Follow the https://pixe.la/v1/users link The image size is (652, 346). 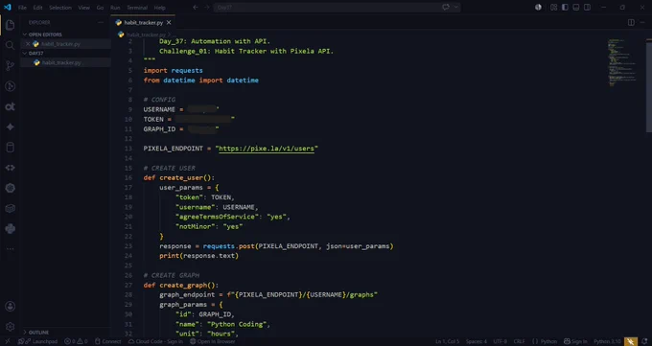tap(267, 149)
